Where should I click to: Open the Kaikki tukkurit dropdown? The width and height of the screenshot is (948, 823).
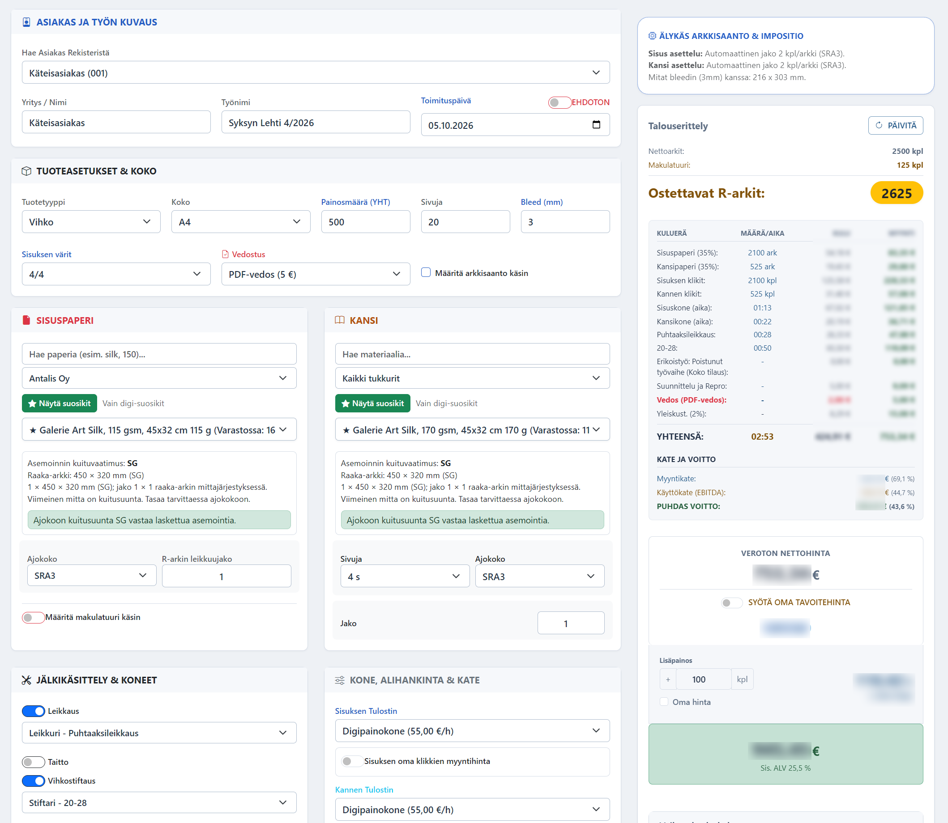click(472, 378)
